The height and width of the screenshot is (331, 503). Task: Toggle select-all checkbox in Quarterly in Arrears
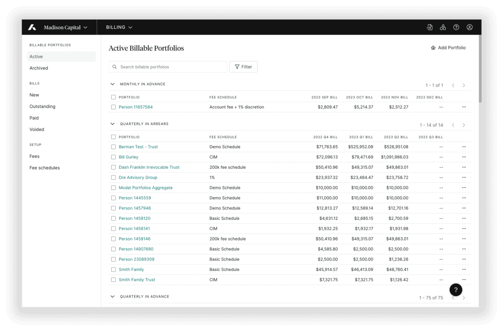pos(113,137)
